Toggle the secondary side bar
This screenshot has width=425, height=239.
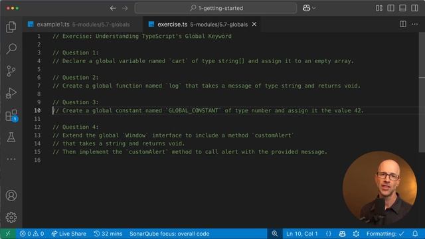pyautogui.click(x=414, y=8)
